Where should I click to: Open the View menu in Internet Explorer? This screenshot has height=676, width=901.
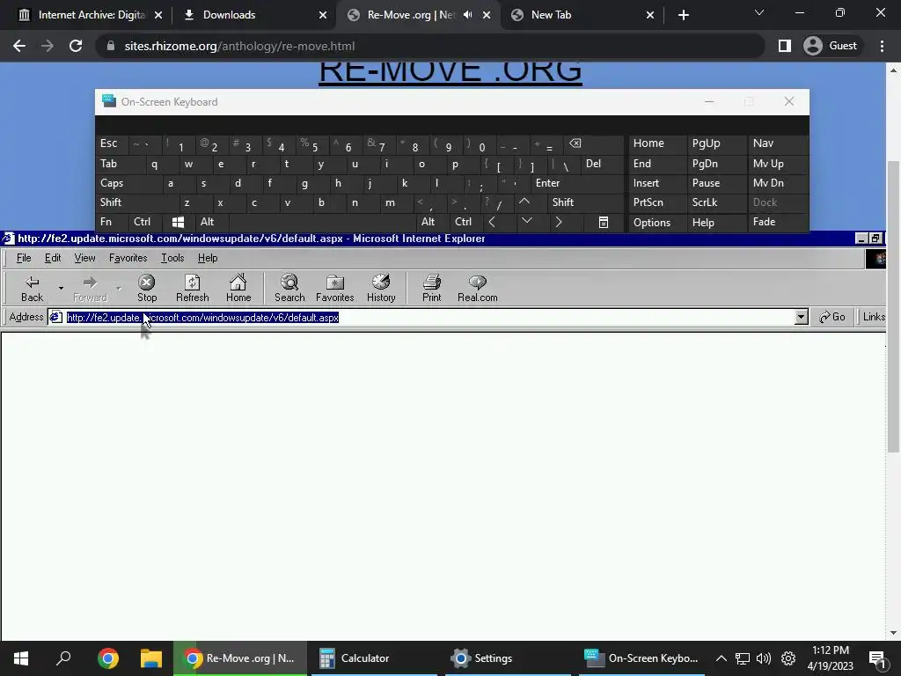pos(84,258)
